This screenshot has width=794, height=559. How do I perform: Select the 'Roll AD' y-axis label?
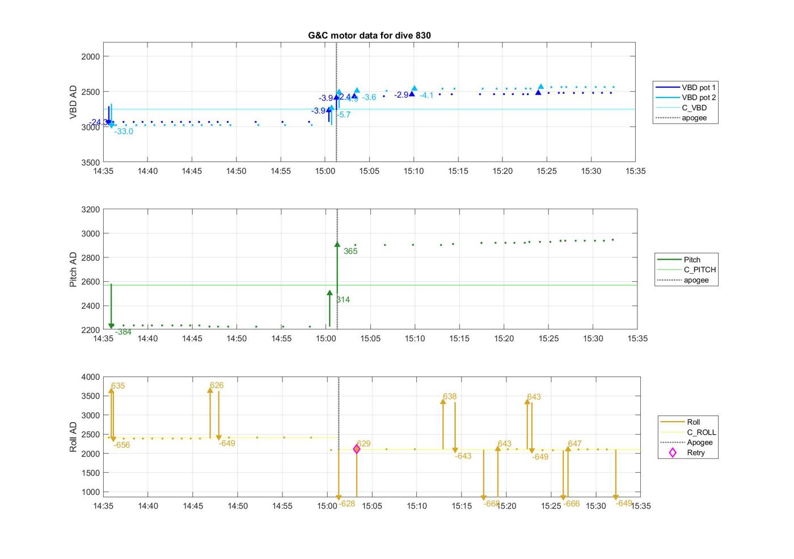(73, 437)
